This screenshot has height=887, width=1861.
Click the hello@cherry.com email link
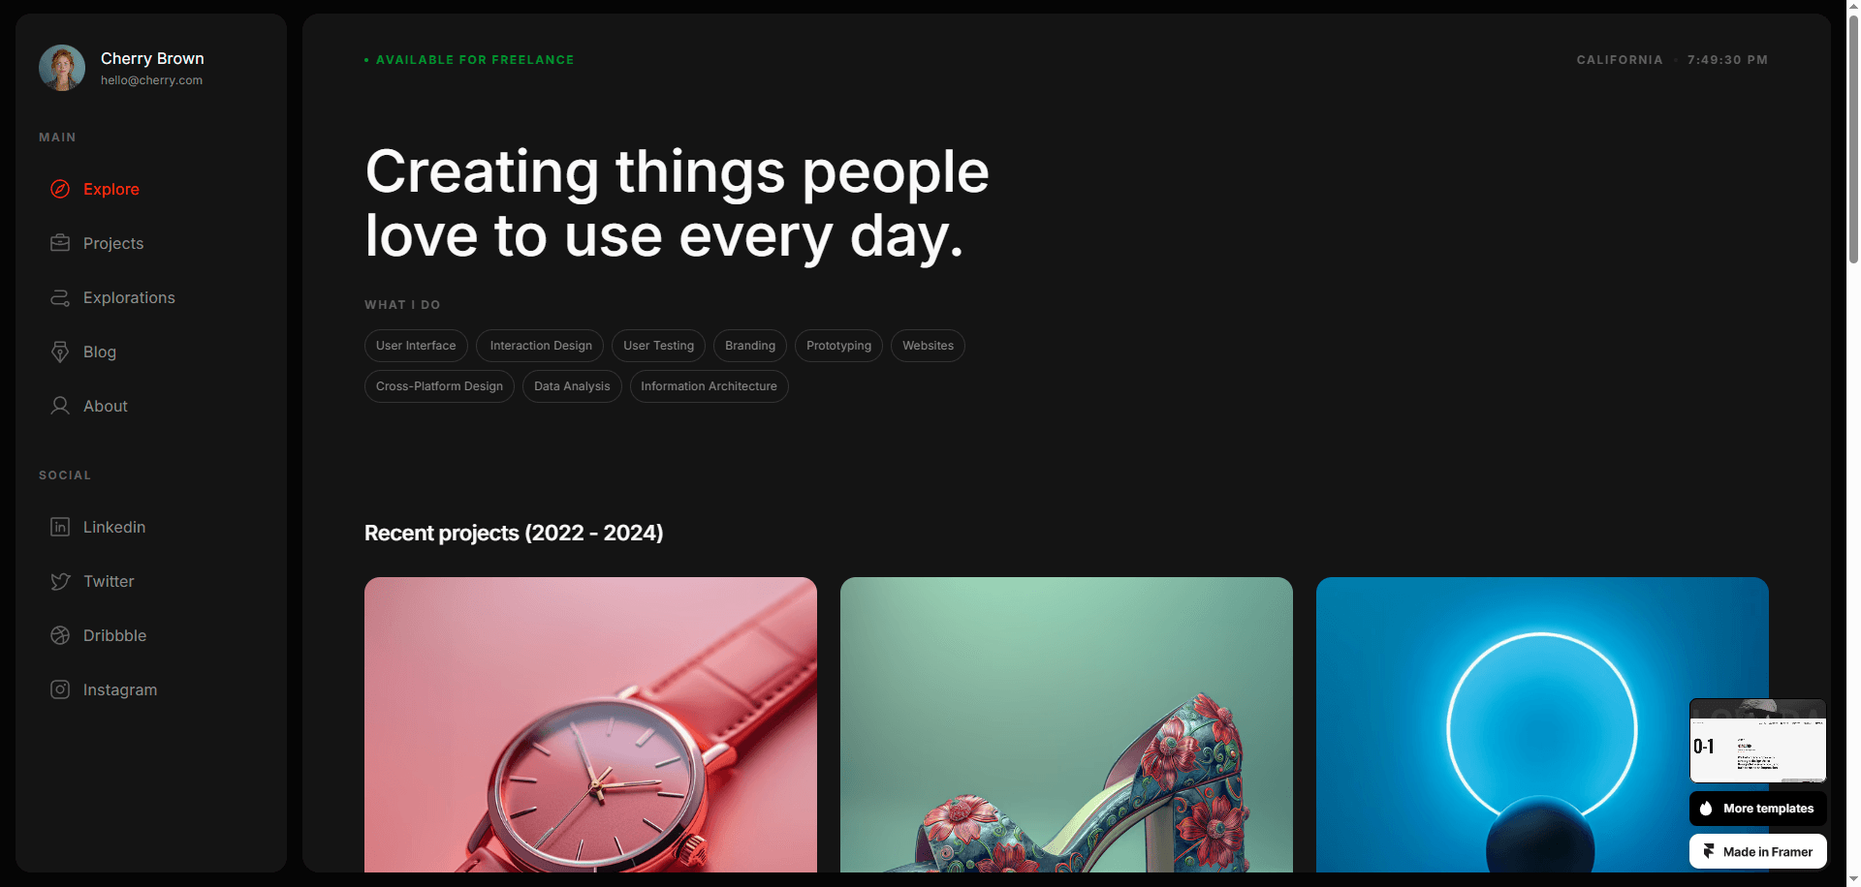[151, 80]
